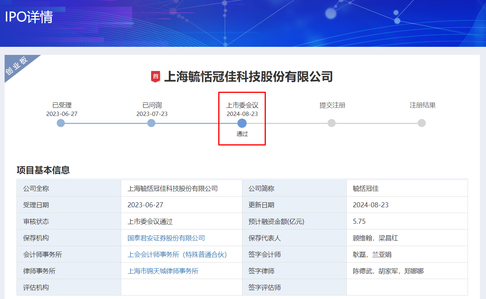
Task: Open the 国泰君安证券股份有限公司 sponsor link
Action: (166, 238)
